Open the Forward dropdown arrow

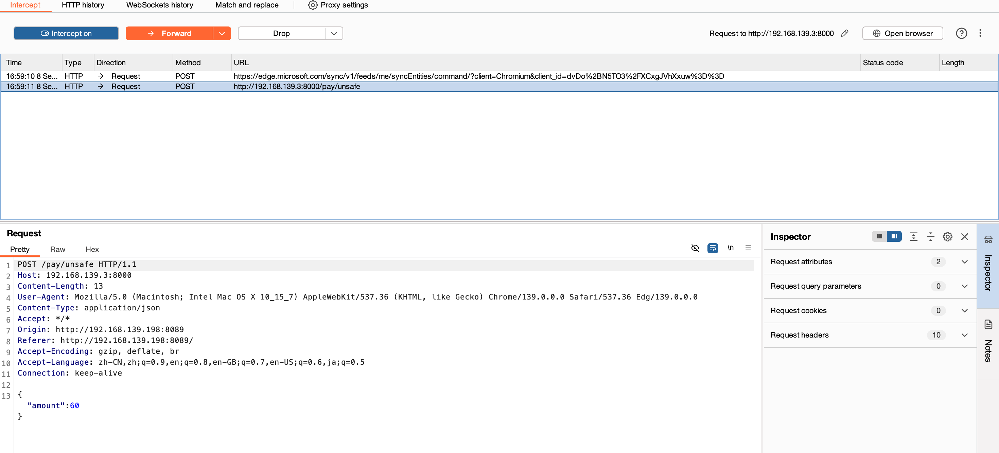click(x=222, y=33)
